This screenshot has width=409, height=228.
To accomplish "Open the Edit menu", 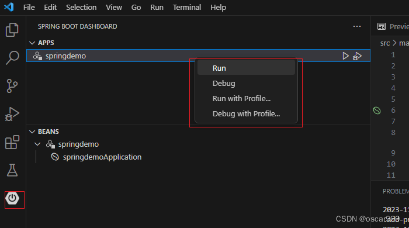I will 50,7.
